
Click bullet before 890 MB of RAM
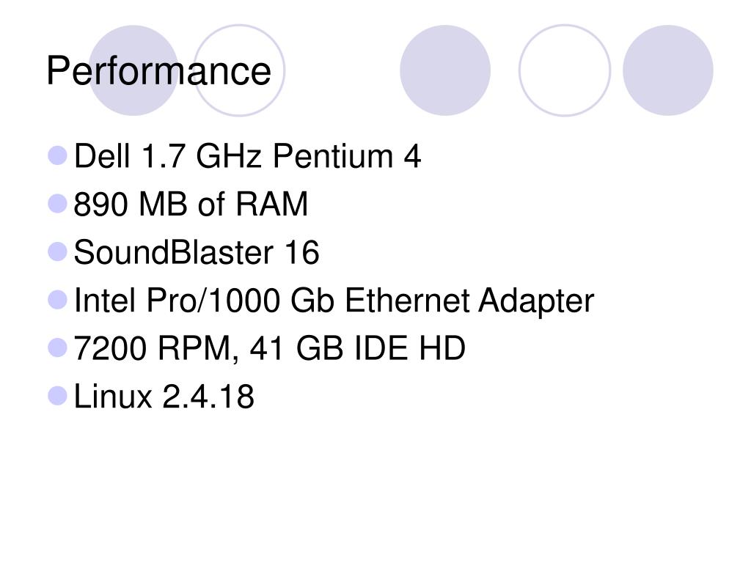coord(57,204)
